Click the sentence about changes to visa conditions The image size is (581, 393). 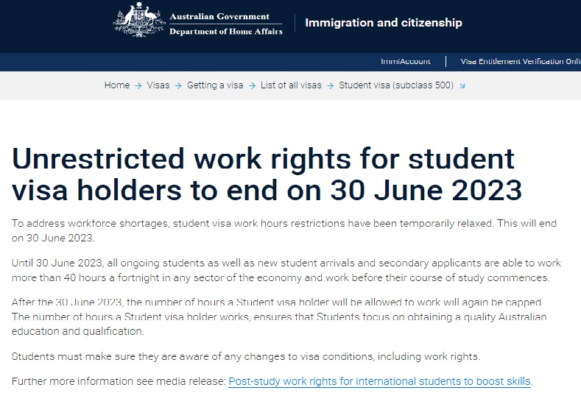coord(246,356)
